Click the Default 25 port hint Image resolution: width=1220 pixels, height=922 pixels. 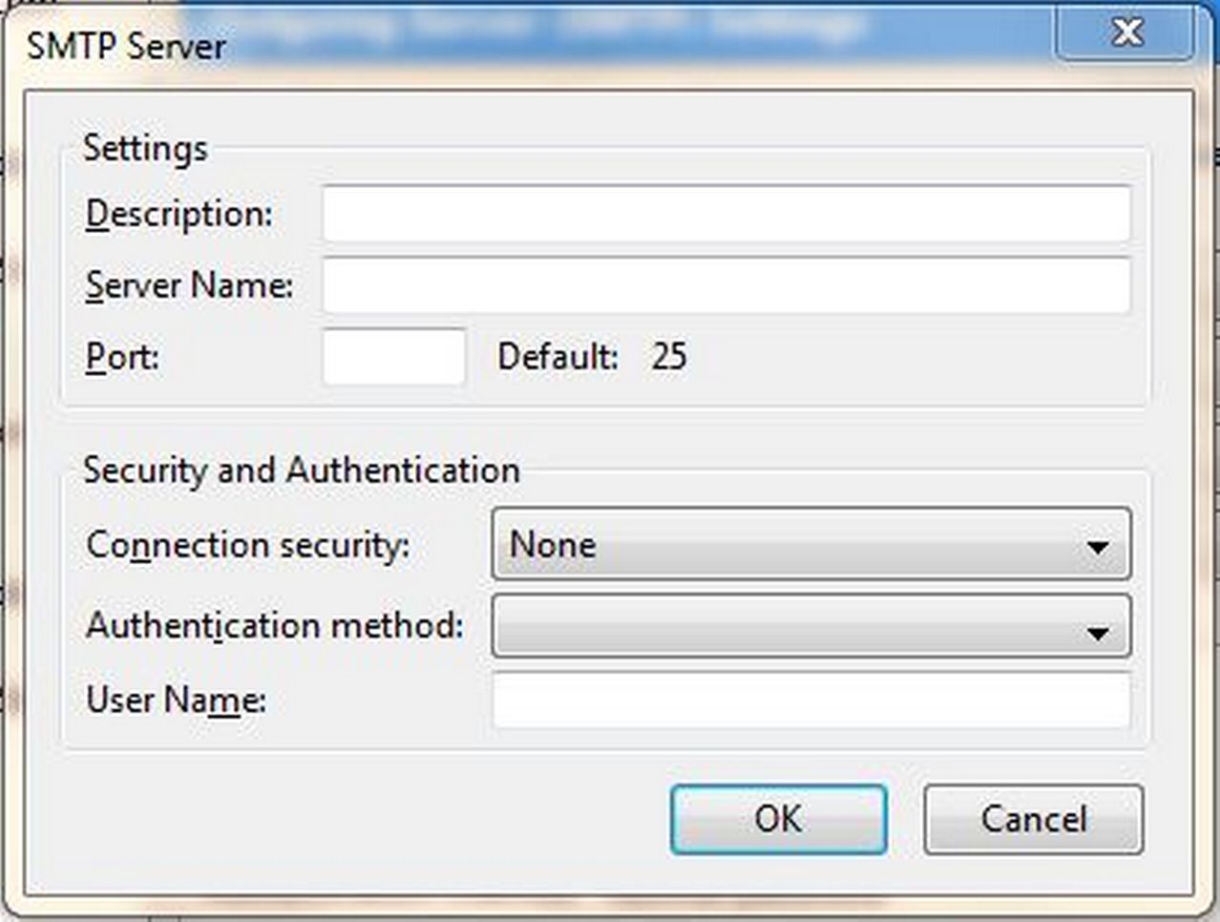coord(592,357)
